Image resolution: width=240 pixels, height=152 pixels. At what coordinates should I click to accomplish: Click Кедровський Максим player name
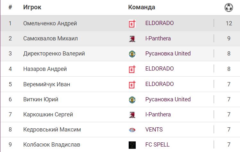click(52, 130)
